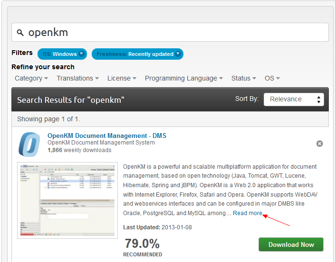Screen dimensions: 335x262
Task: Open OpenKM Document Management - DMS link
Action: [x=107, y=136]
